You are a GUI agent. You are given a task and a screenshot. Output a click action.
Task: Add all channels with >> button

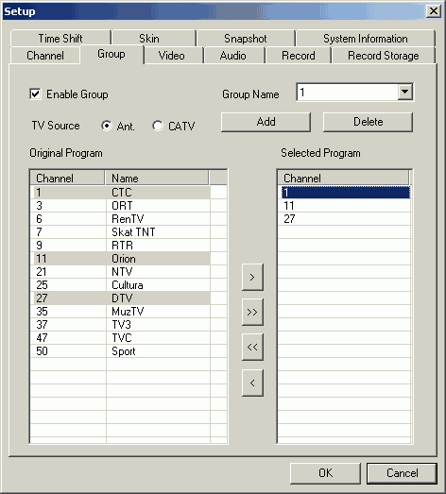[252, 313]
